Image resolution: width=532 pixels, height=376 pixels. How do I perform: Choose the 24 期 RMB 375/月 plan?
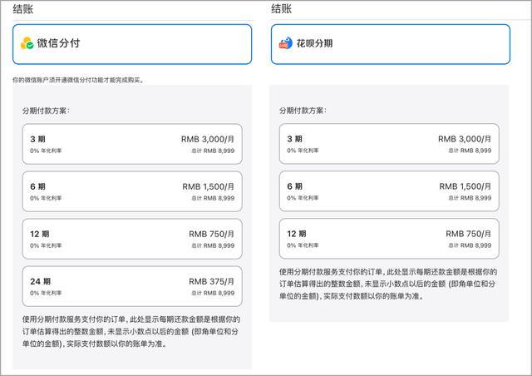coord(132,286)
